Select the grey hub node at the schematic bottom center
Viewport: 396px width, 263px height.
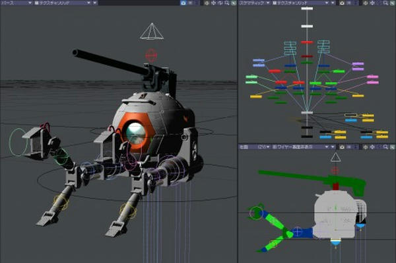(307, 113)
